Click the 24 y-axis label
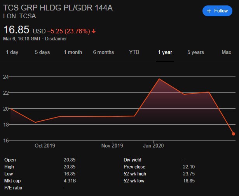Viewport: 239px width, 196px height. coord(6,77)
